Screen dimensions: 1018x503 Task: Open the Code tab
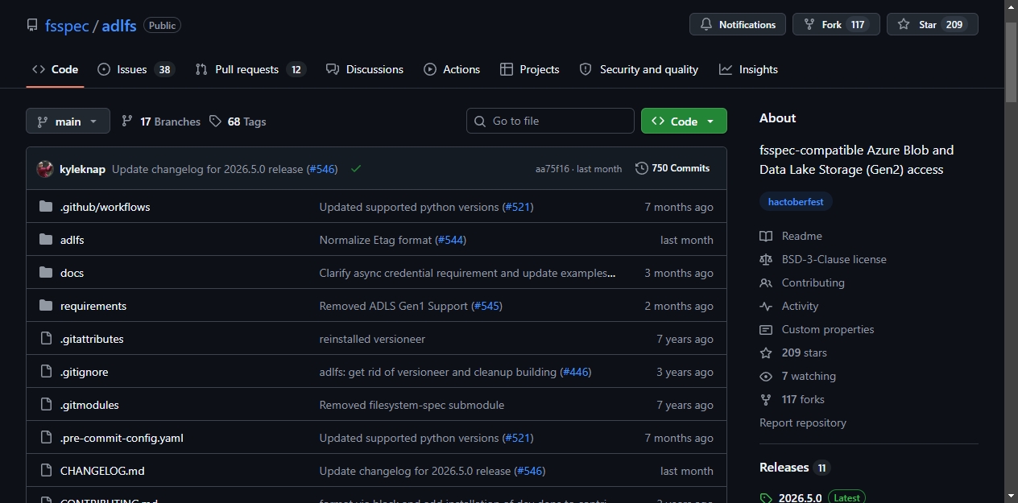[55, 69]
